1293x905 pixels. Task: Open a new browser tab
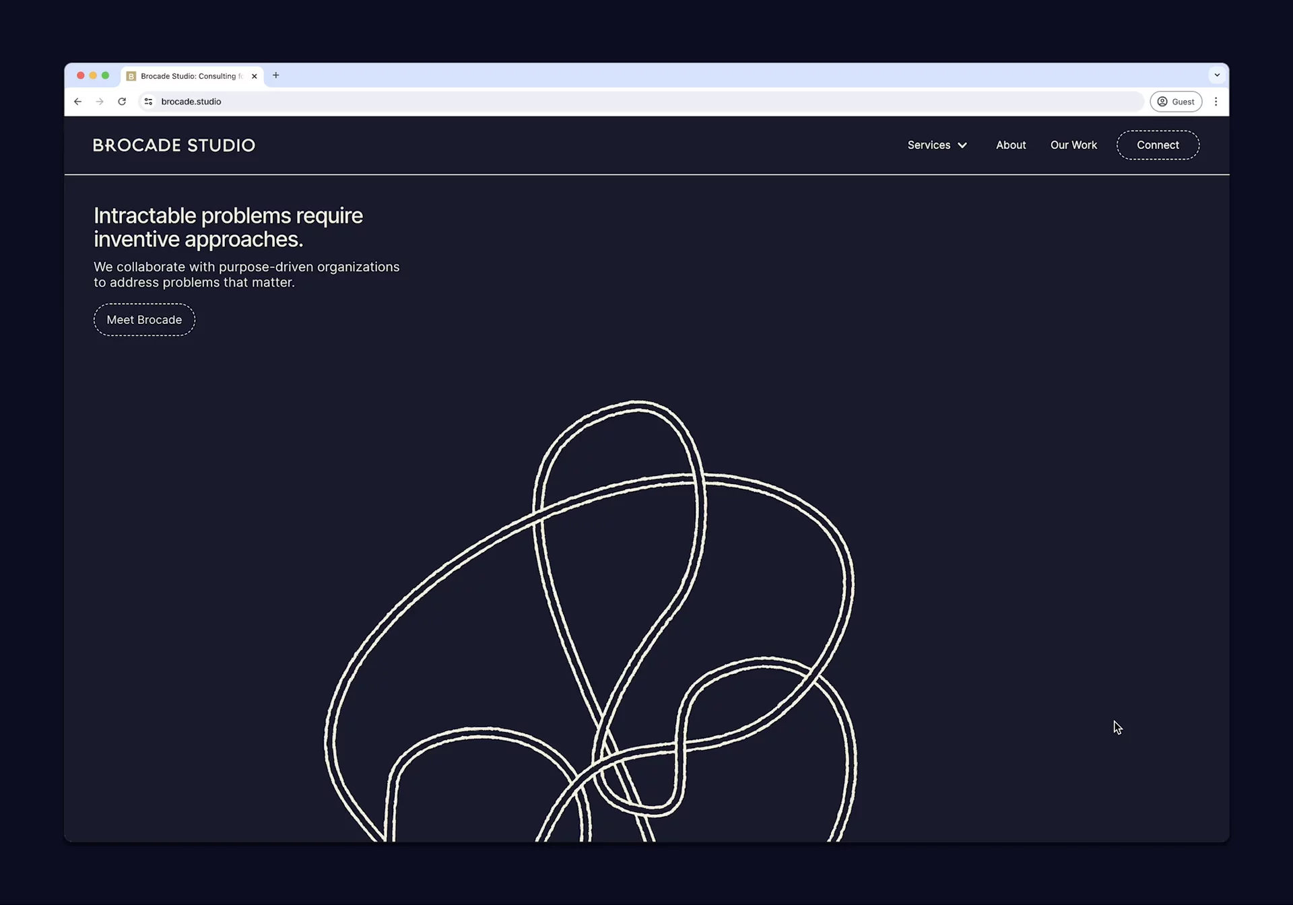[x=275, y=75]
